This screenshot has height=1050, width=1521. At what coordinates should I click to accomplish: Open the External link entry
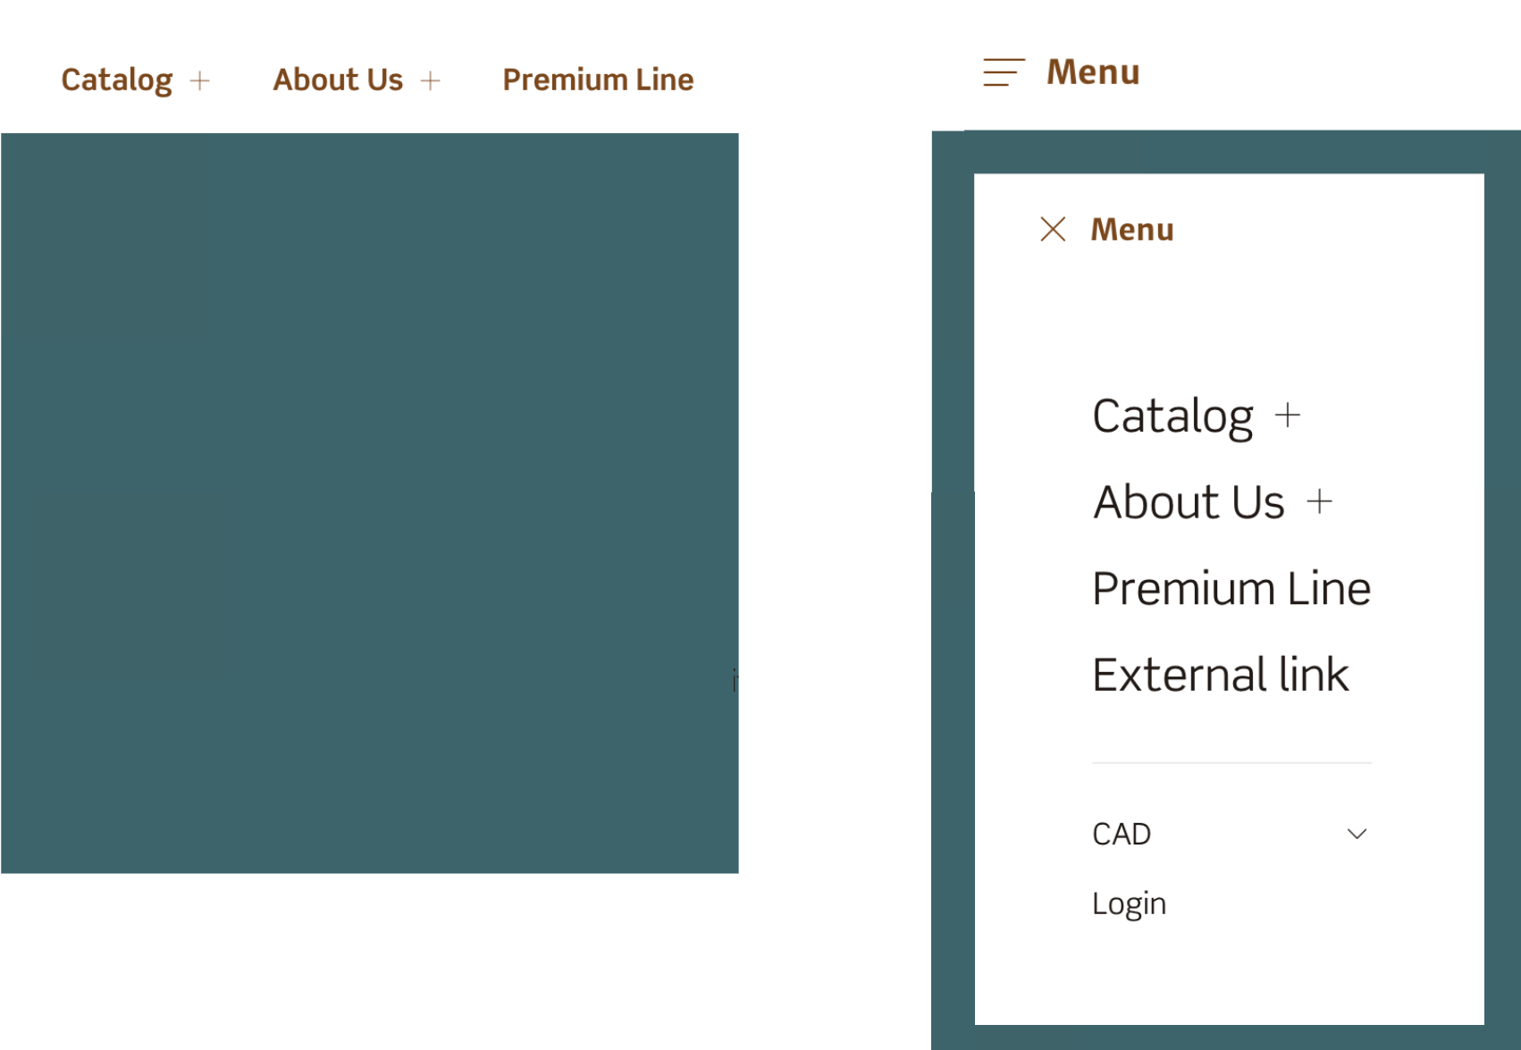[x=1221, y=674]
